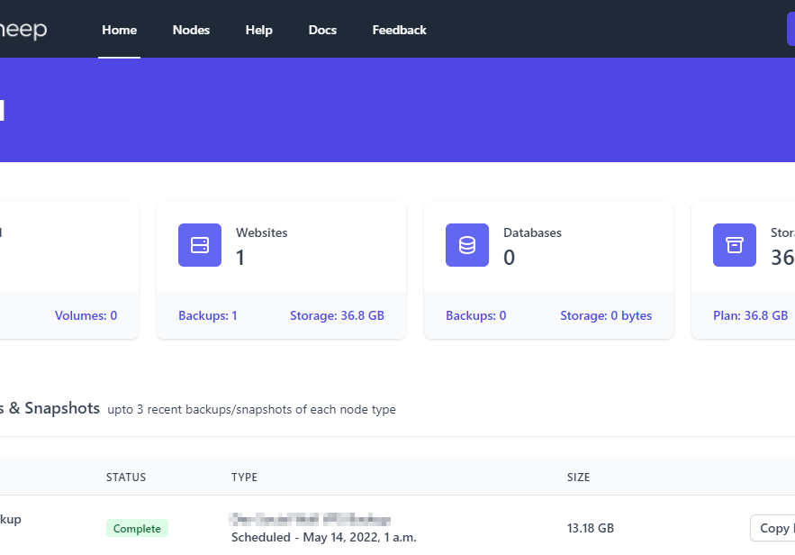Open the Docs page
This screenshot has width=795, height=555.
click(322, 29)
